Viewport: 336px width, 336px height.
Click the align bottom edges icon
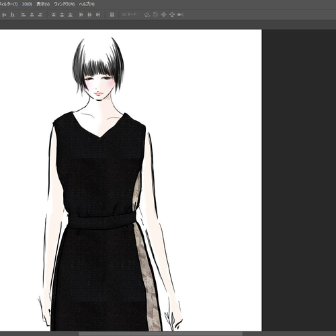(13, 15)
